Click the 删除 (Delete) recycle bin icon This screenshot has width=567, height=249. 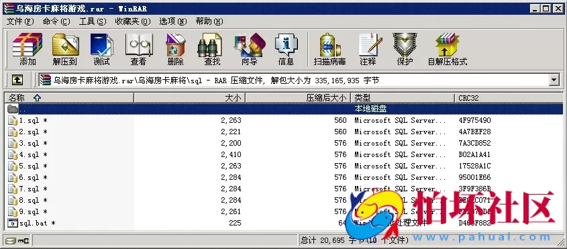tap(175, 49)
